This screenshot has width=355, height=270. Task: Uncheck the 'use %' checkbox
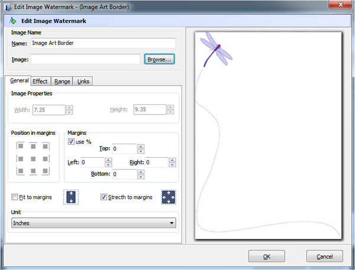pyautogui.click(x=72, y=142)
